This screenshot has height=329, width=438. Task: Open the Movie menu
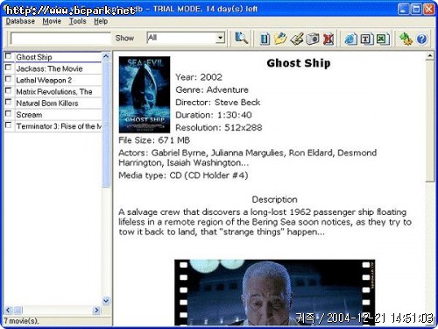pyautogui.click(x=52, y=21)
